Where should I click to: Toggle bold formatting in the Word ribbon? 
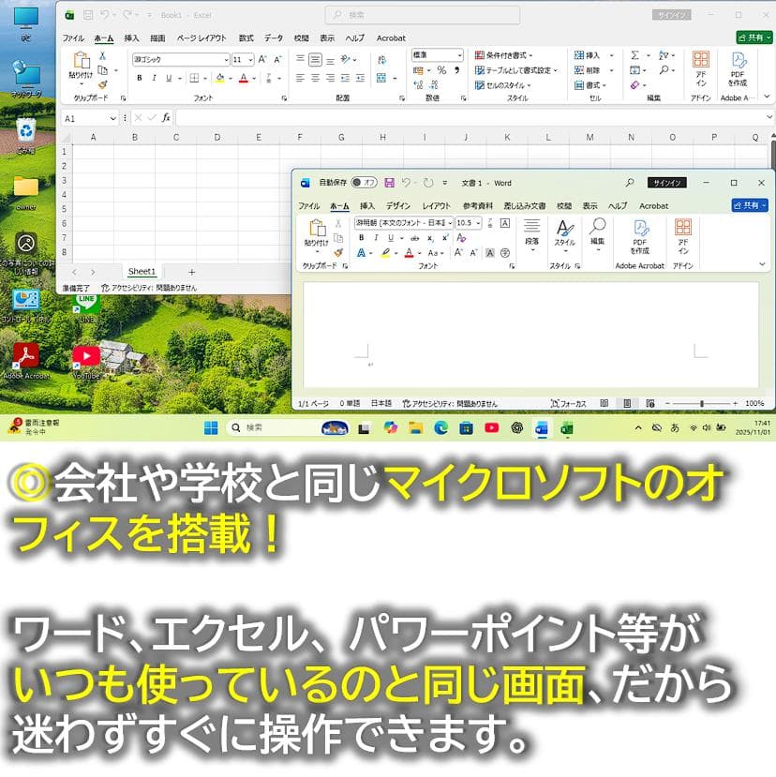pos(361,237)
